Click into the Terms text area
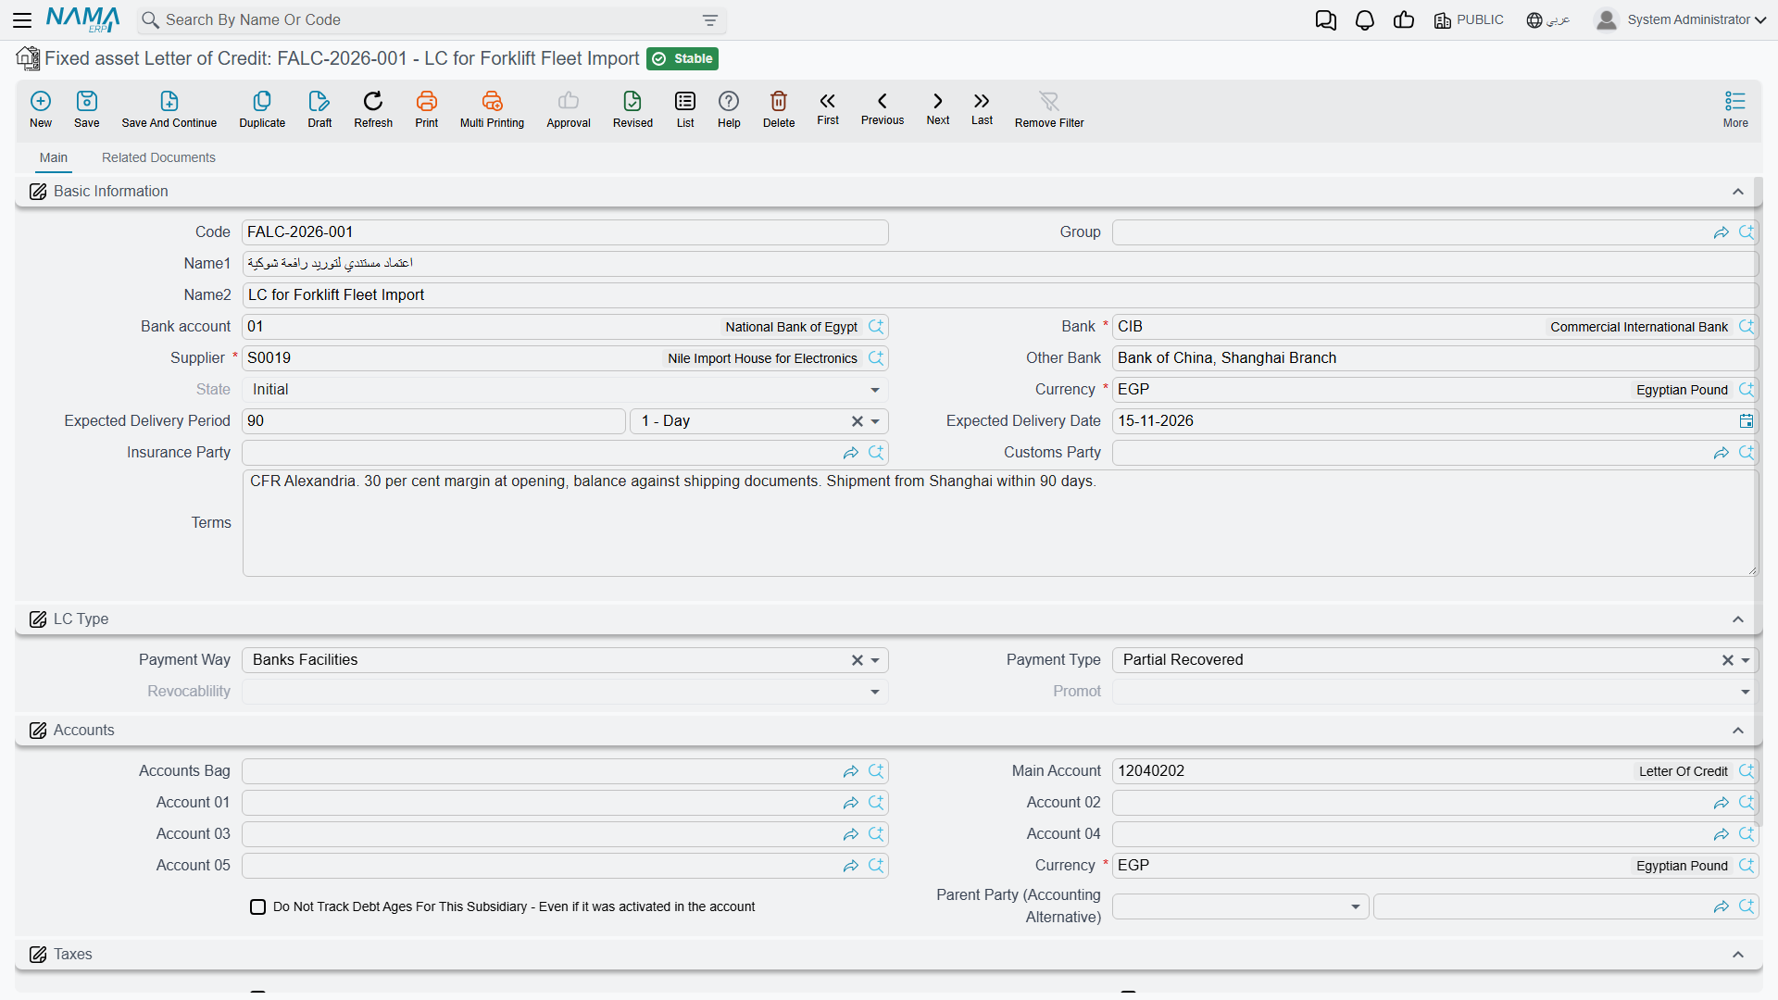The width and height of the screenshot is (1778, 1000). point(1000,523)
